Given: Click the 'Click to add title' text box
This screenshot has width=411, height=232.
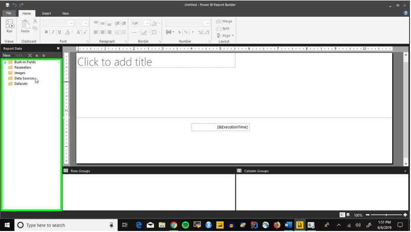Looking at the screenshot, I should pyautogui.click(x=156, y=61).
